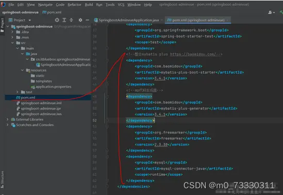Click the IntelliJ IDEA logo icon
This screenshot has height=195, width=283.
pos(3,5)
